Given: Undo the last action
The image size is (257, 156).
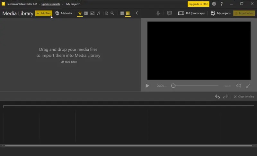Looking at the screenshot, I should 217,97.
